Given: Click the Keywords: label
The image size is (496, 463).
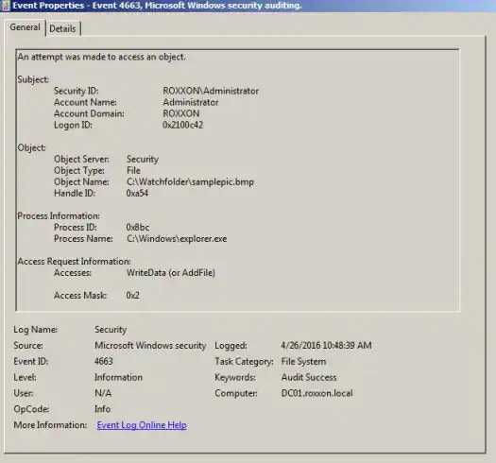Looking at the screenshot, I should [x=235, y=377].
